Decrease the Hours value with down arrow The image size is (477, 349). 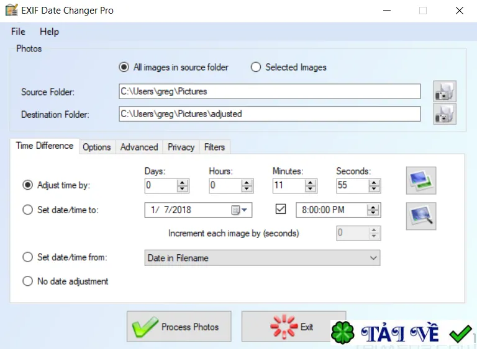247,188
